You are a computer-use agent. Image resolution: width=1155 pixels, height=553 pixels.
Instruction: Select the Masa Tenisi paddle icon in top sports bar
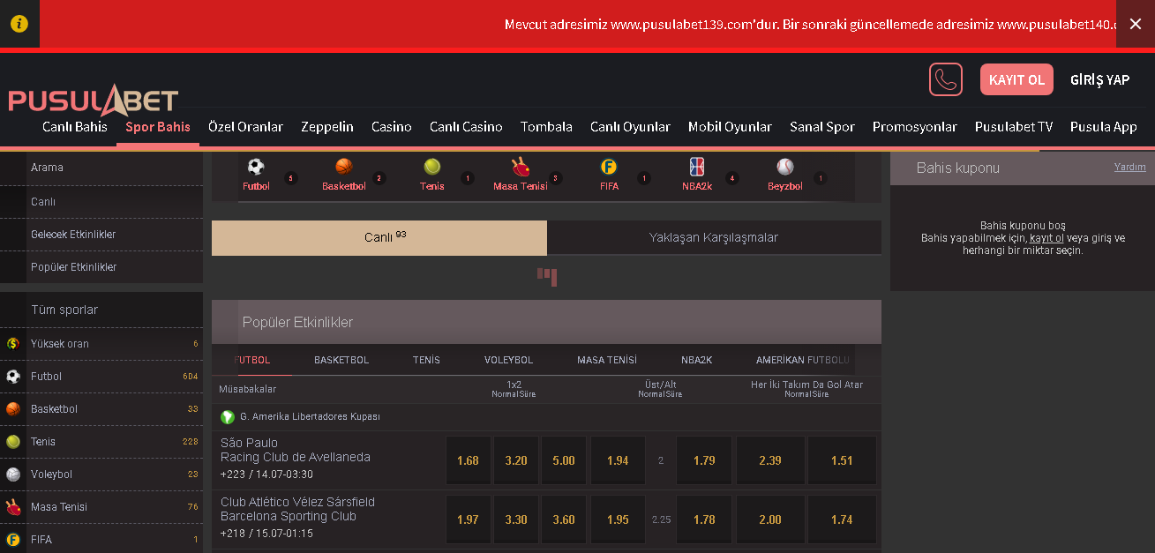[521, 166]
